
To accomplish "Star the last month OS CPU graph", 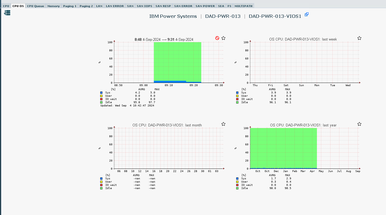I will click(x=223, y=124).
